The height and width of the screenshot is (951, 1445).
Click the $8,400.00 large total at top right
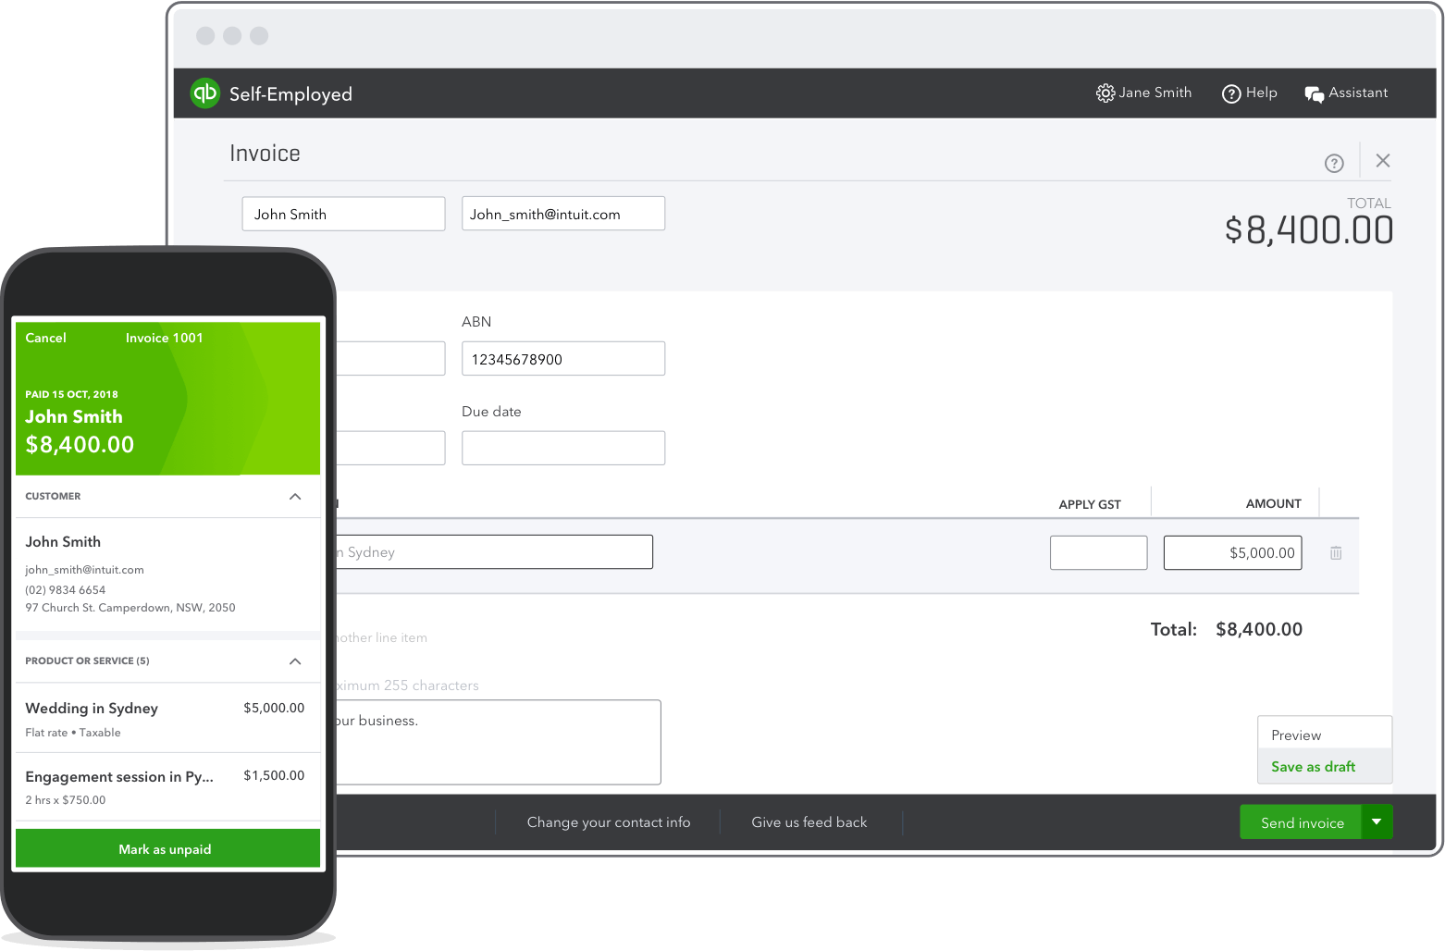pos(1309,230)
